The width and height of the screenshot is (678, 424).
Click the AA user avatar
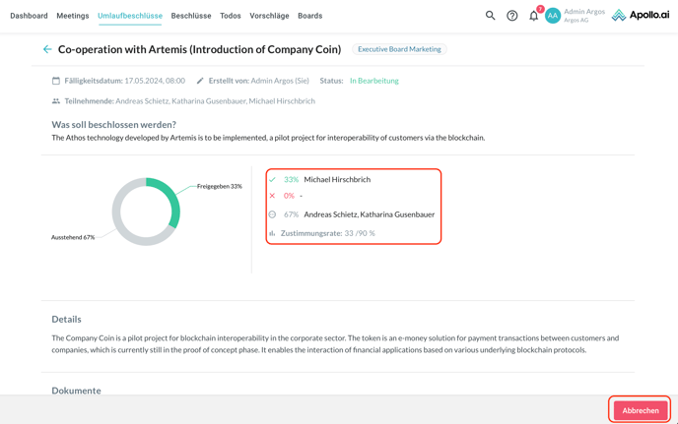(553, 16)
